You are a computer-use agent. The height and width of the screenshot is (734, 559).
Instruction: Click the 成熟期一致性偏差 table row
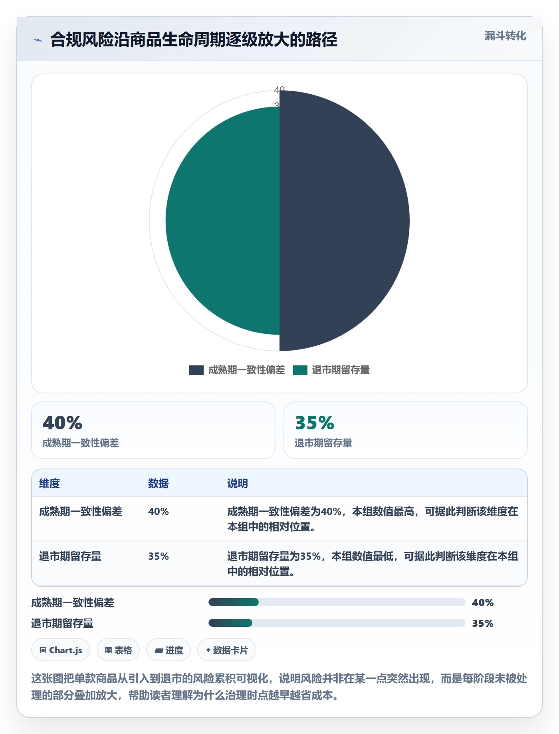[x=279, y=519]
